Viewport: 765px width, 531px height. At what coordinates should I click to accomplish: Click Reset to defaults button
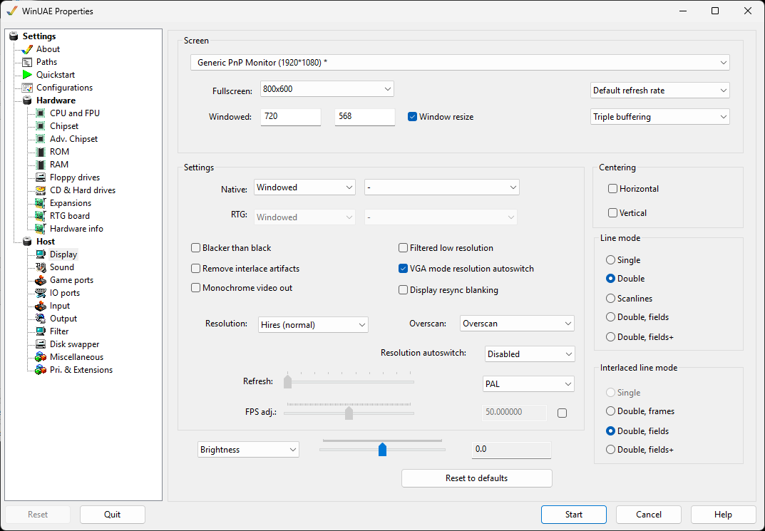pyautogui.click(x=477, y=478)
